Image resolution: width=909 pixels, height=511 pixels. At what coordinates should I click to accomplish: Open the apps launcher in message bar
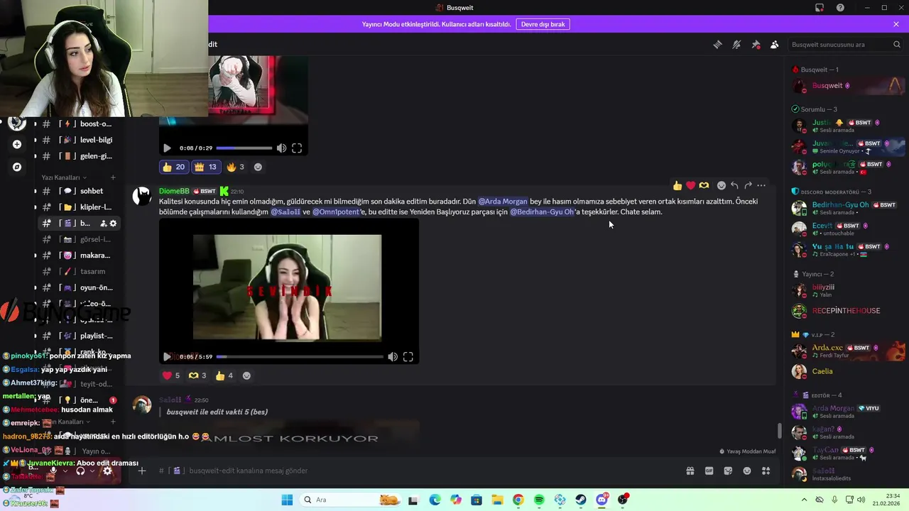(766, 471)
